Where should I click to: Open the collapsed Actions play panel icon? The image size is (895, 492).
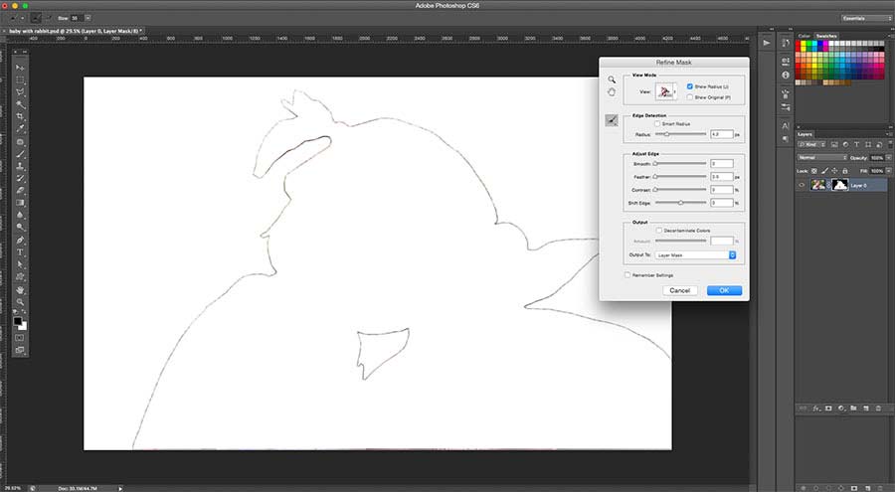(767, 43)
